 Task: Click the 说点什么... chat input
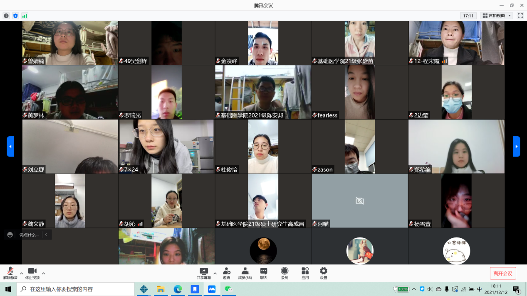tap(29, 235)
